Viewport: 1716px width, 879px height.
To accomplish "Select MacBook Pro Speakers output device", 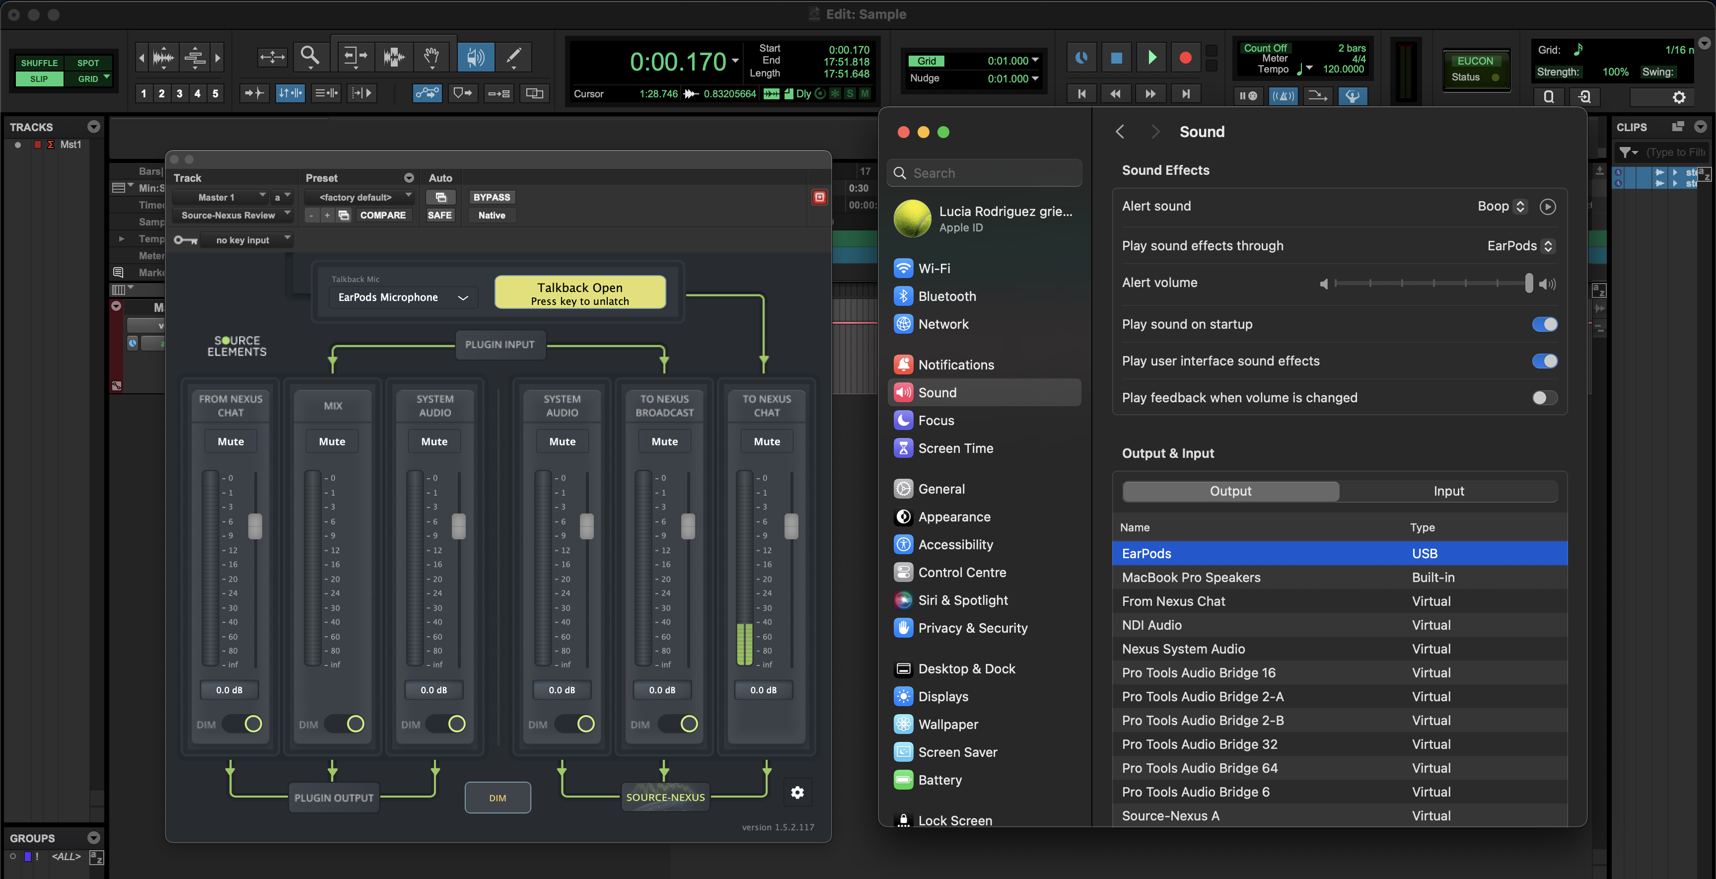I will (1191, 577).
